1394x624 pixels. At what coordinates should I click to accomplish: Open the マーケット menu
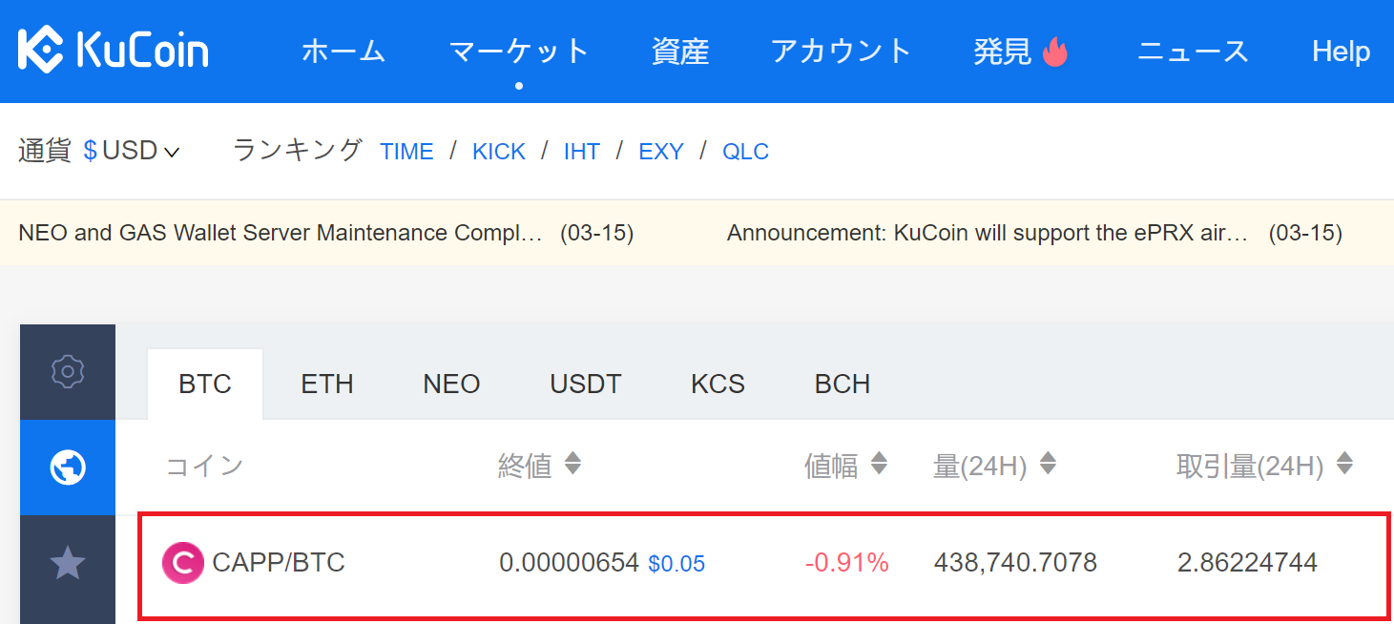click(519, 52)
